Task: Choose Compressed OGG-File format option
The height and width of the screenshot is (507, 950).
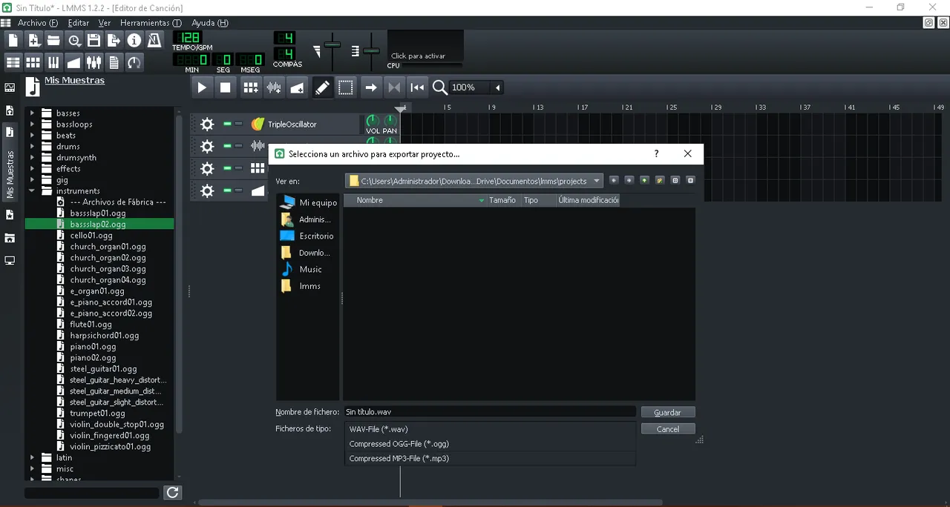Action: point(491,444)
